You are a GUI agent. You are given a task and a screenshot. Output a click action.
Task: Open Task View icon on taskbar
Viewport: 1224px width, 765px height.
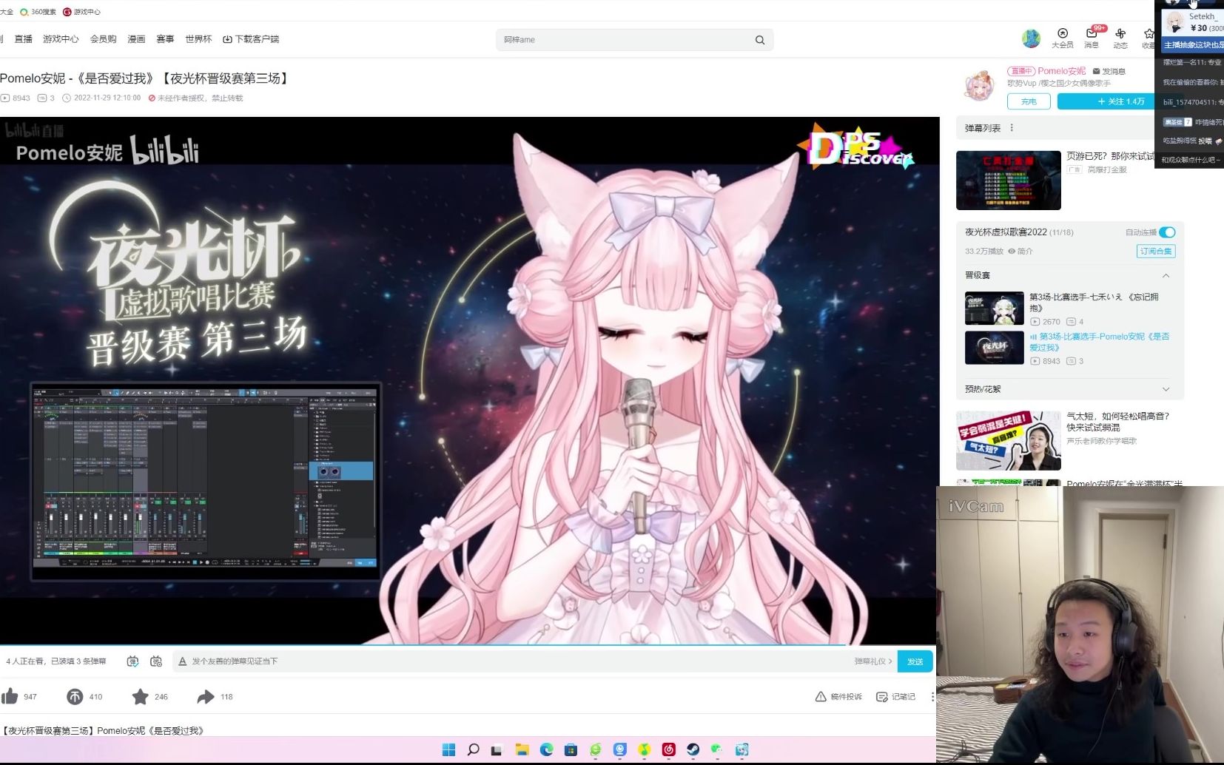coord(497,750)
